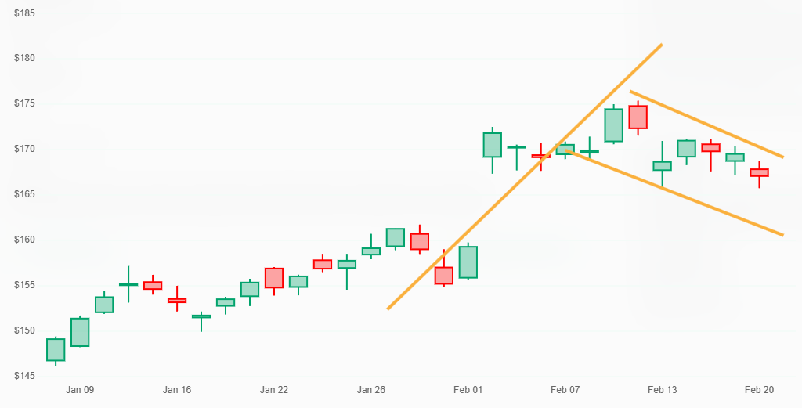
Task: Select the Jan 26 date label
Action: pos(371,389)
